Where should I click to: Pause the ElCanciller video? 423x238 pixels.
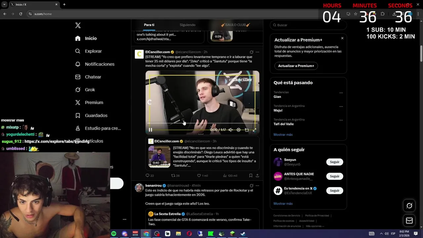click(150, 130)
